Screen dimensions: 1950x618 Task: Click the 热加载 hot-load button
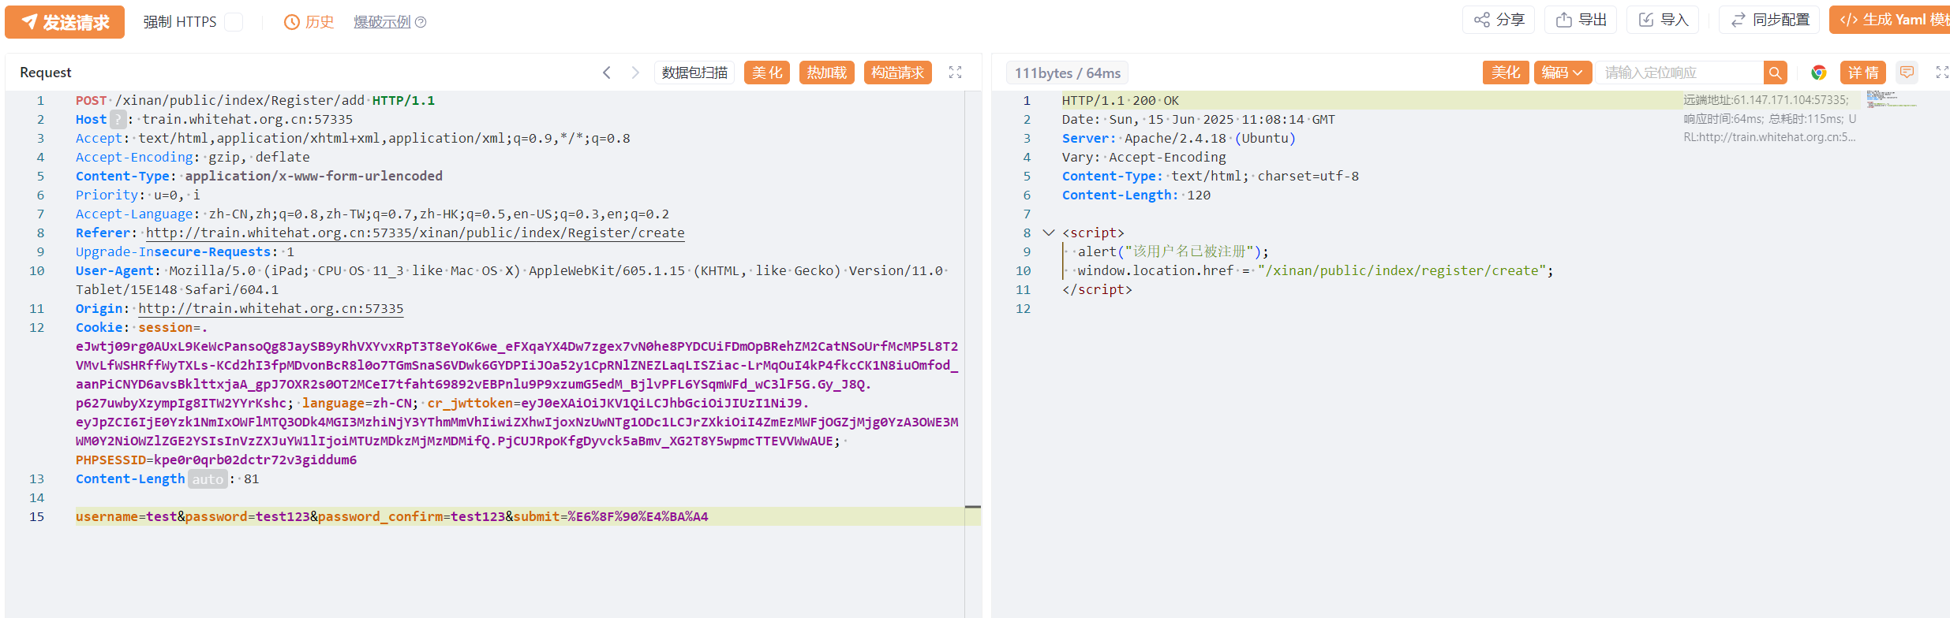(826, 73)
